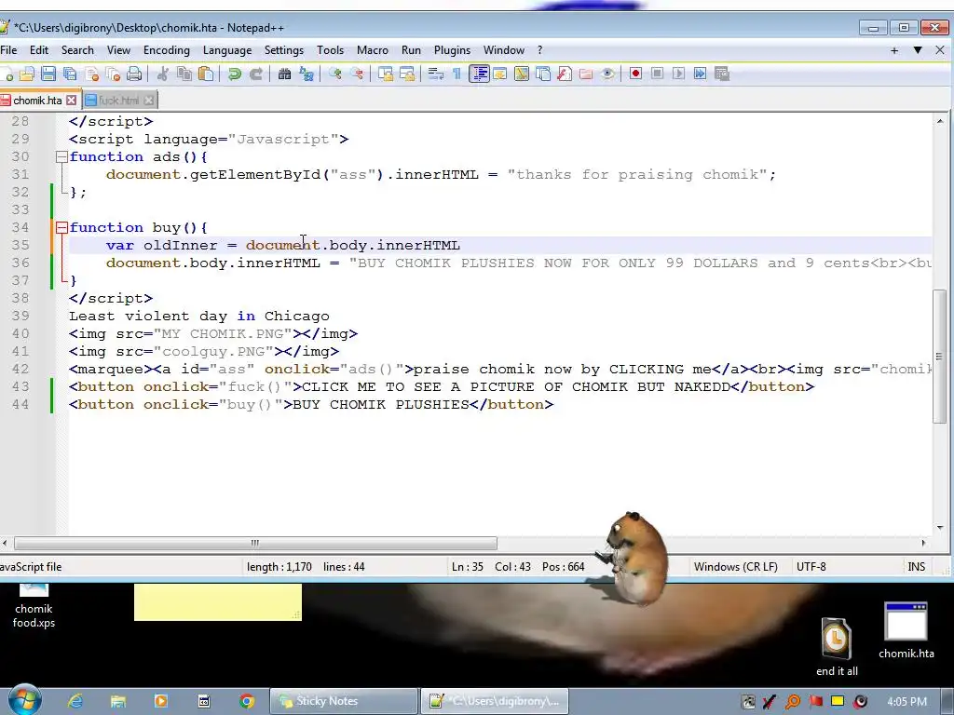This screenshot has width=954, height=715.
Task: Open the Language menu
Action: click(227, 50)
